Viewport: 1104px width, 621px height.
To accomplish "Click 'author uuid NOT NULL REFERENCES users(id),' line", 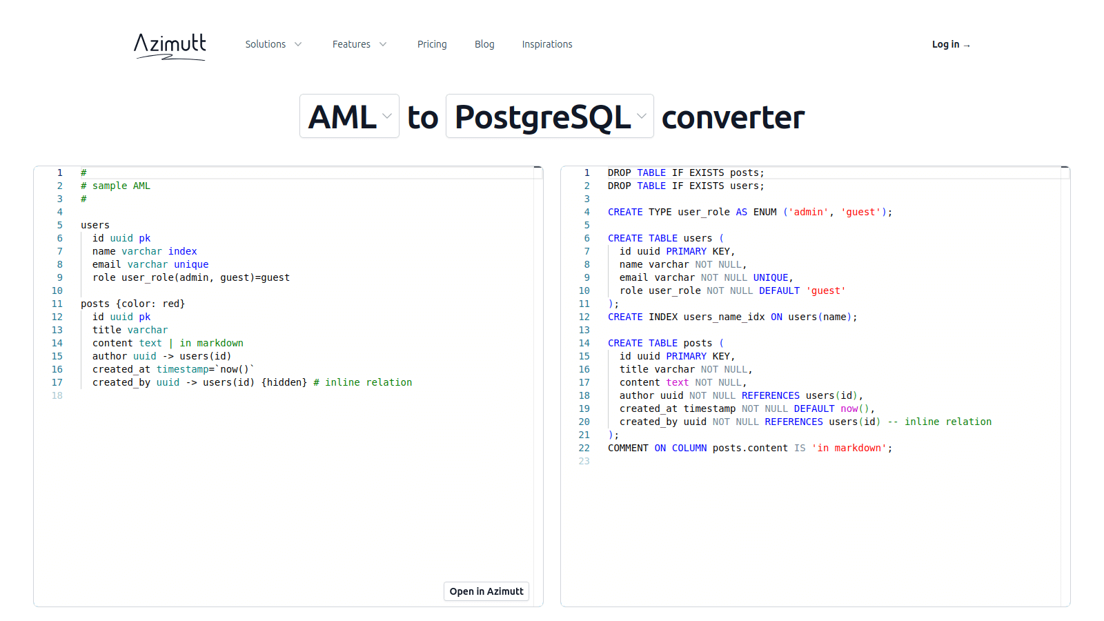I will [742, 395].
